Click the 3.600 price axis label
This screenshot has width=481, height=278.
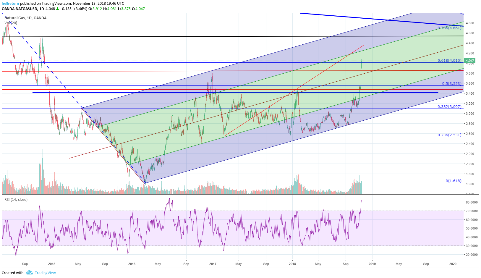pyautogui.click(x=470, y=83)
